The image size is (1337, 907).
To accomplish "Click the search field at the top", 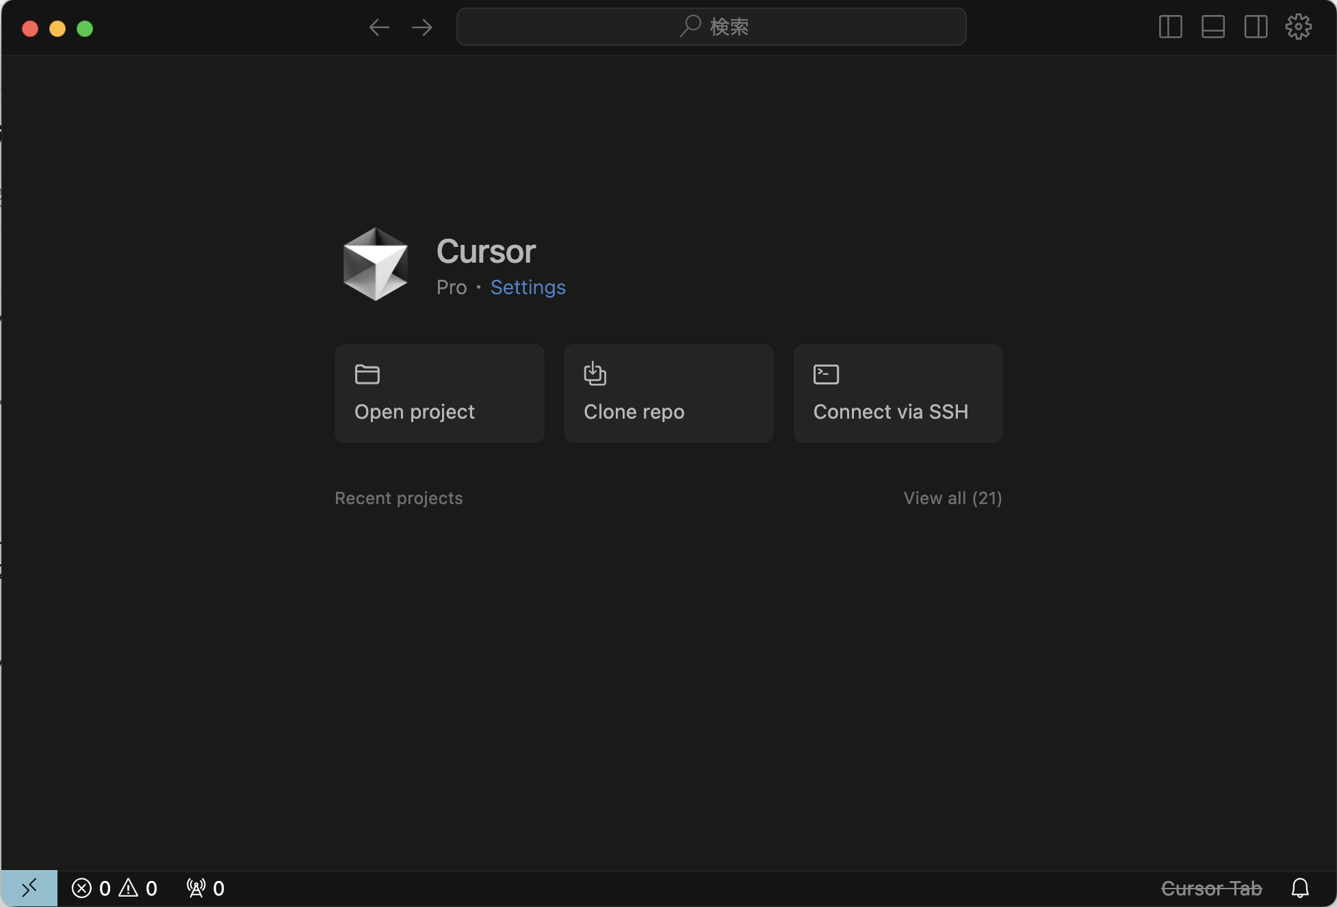I will 711,27.
